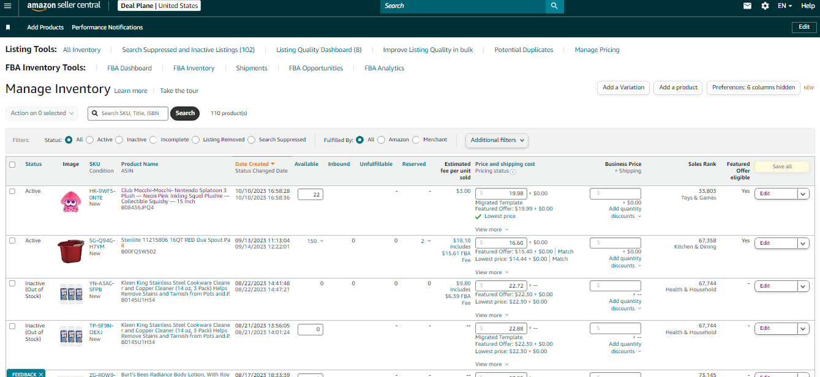
Task: Expand the Additional filters dropdown
Action: pyautogui.click(x=497, y=140)
